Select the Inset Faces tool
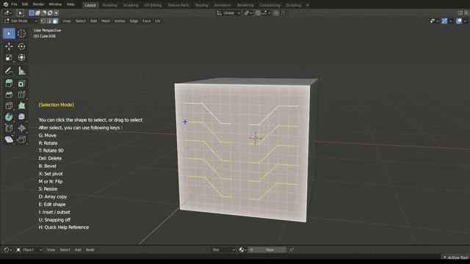This screenshot has width=470, height=264. click(21, 84)
